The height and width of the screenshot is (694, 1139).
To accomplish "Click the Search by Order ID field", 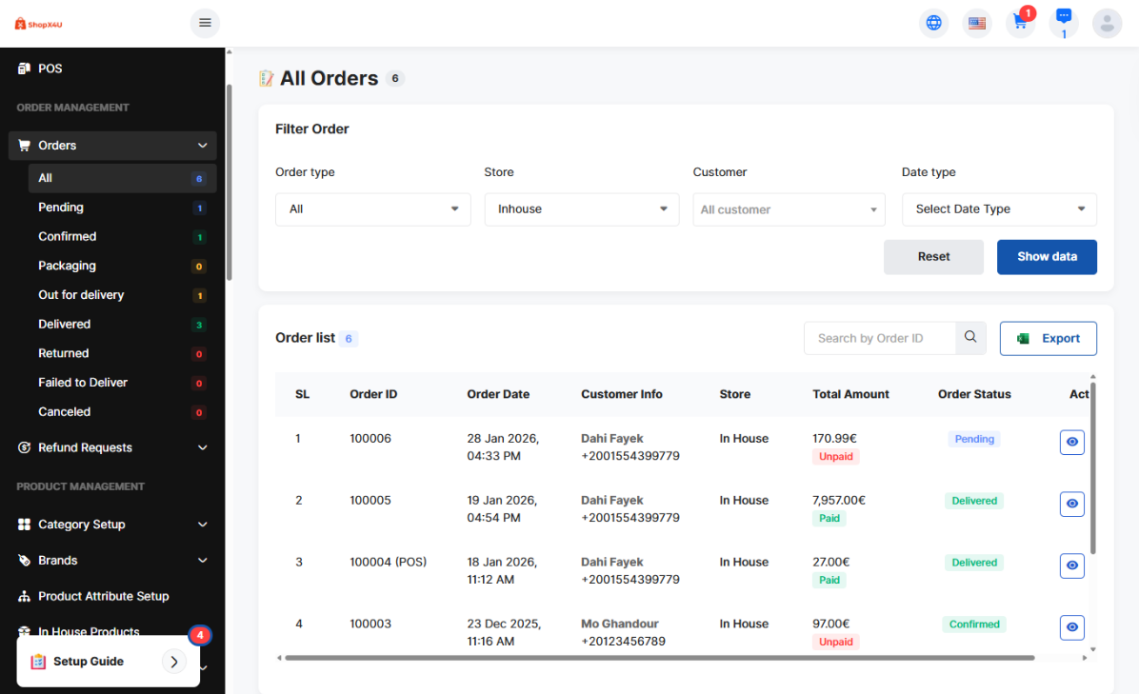I will (x=876, y=337).
